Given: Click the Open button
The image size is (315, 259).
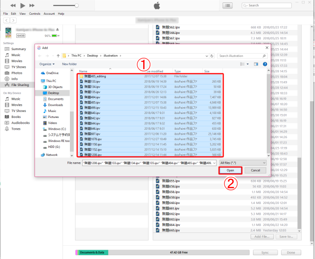Looking at the screenshot, I should [x=230, y=171].
